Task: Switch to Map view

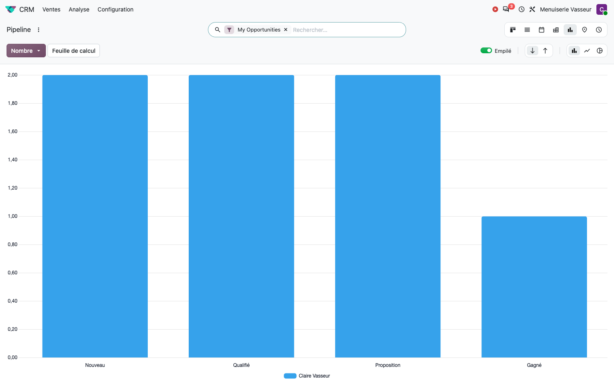Action: (x=585, y=29)
